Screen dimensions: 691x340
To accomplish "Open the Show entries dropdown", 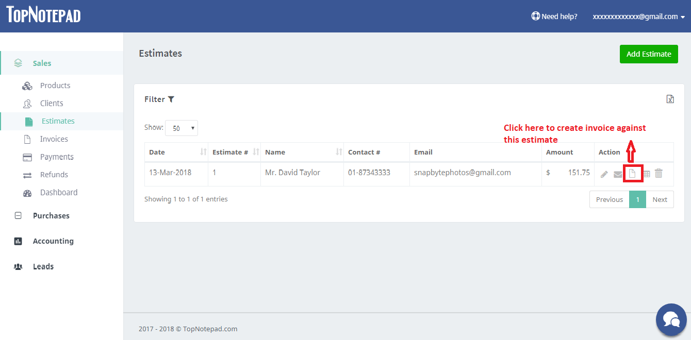I will click(x=182, y=128).
